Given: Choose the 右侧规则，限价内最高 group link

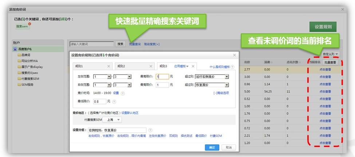Looking at the screenshot, I should (131, 136).
